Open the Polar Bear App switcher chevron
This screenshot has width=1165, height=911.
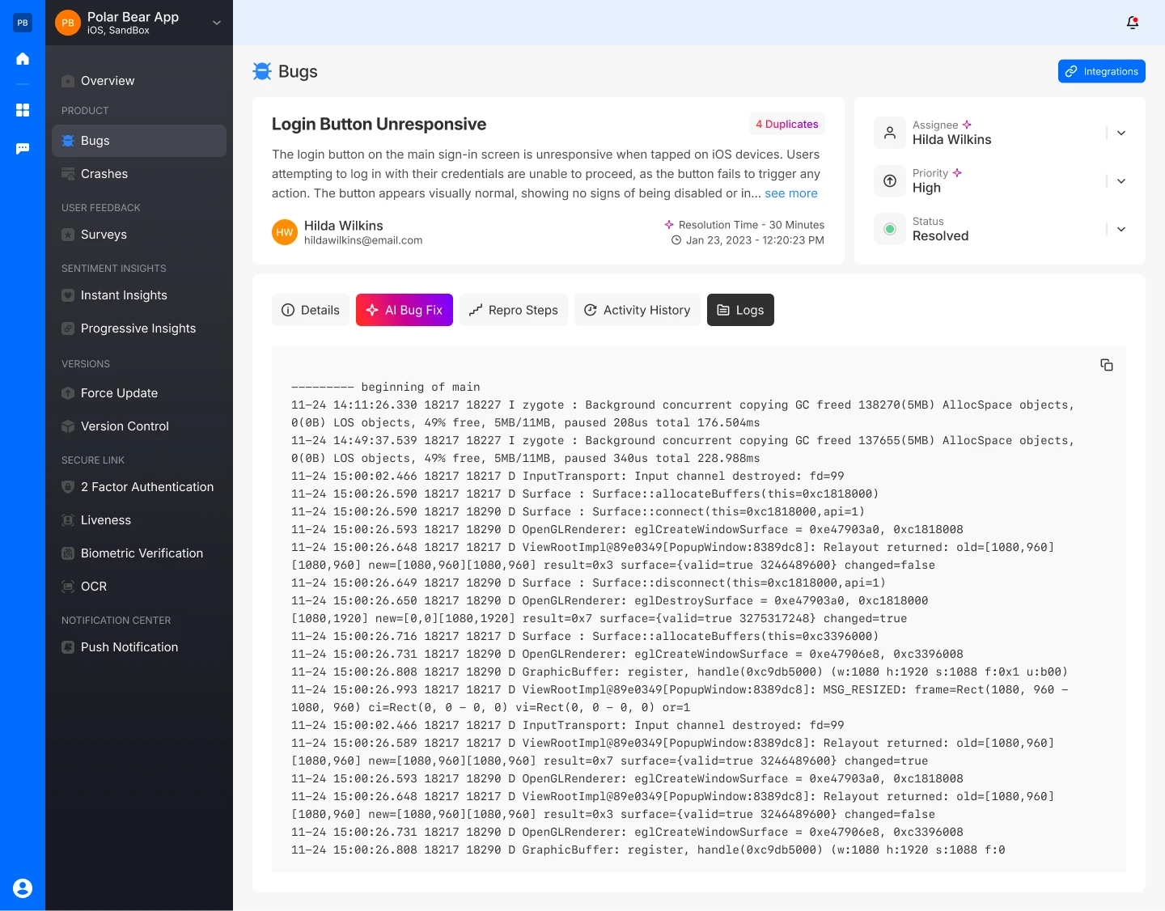point(217,23)
